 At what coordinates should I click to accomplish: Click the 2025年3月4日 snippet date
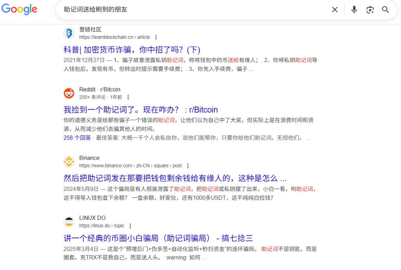[x=81, y=249]
